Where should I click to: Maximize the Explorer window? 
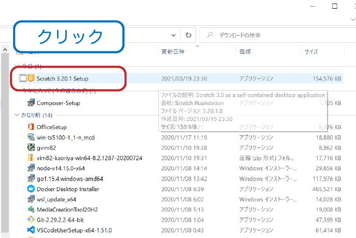[x=335, y=6]
